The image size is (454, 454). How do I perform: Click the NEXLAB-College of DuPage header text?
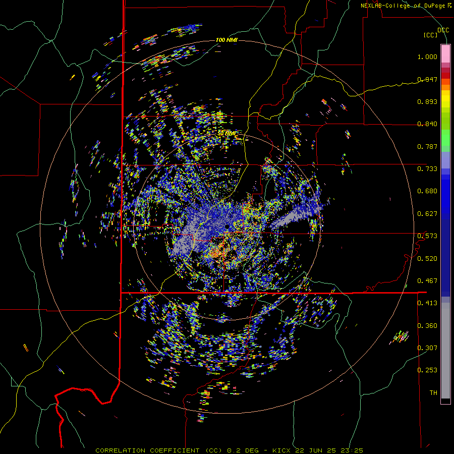(406, 6)
